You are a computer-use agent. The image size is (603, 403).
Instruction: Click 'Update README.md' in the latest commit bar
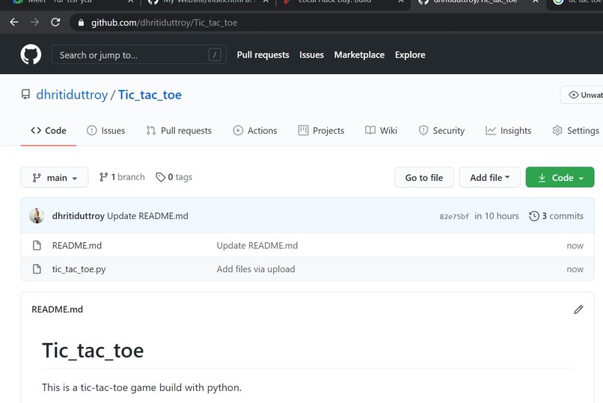(147, 216)
